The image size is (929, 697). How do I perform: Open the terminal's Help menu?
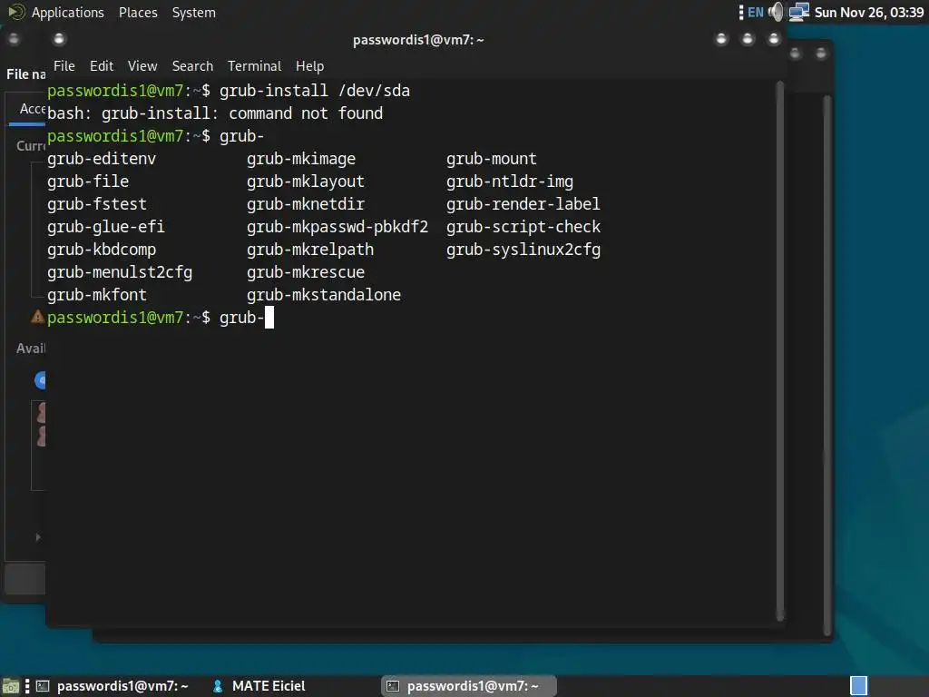[x=310, y=65]
